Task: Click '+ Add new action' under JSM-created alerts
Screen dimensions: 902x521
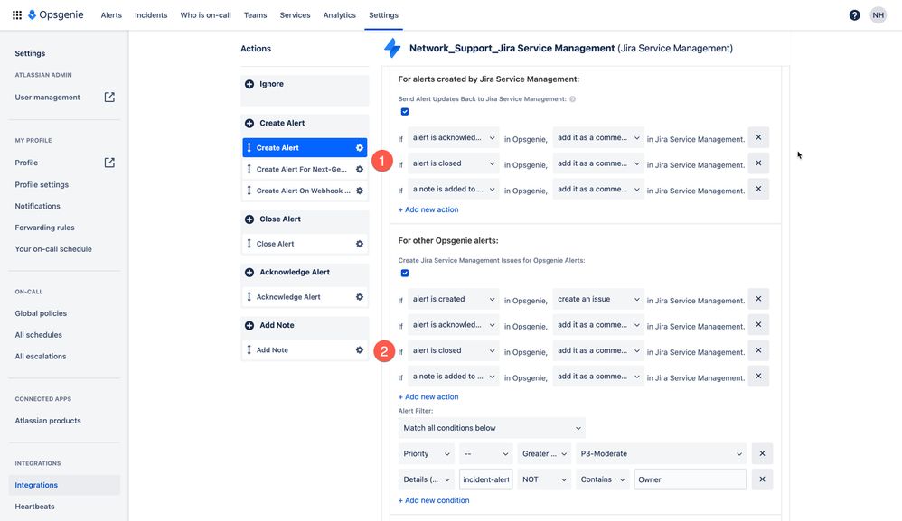Action: tap(428, 209)
